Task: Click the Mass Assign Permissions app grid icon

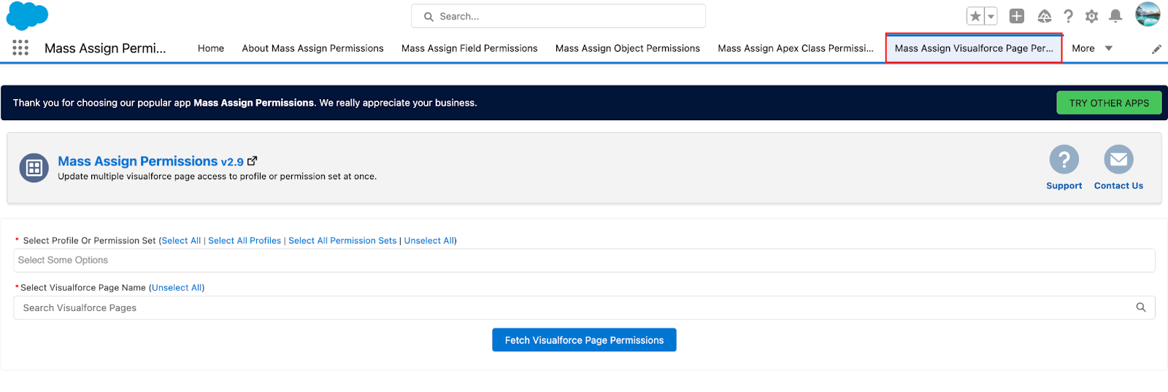Action: [34, 168]
